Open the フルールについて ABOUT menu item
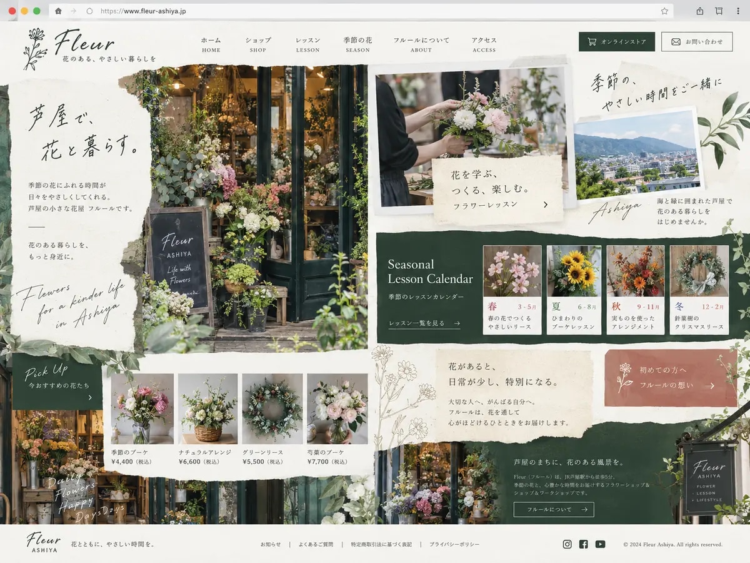 [x=421, y=44]
